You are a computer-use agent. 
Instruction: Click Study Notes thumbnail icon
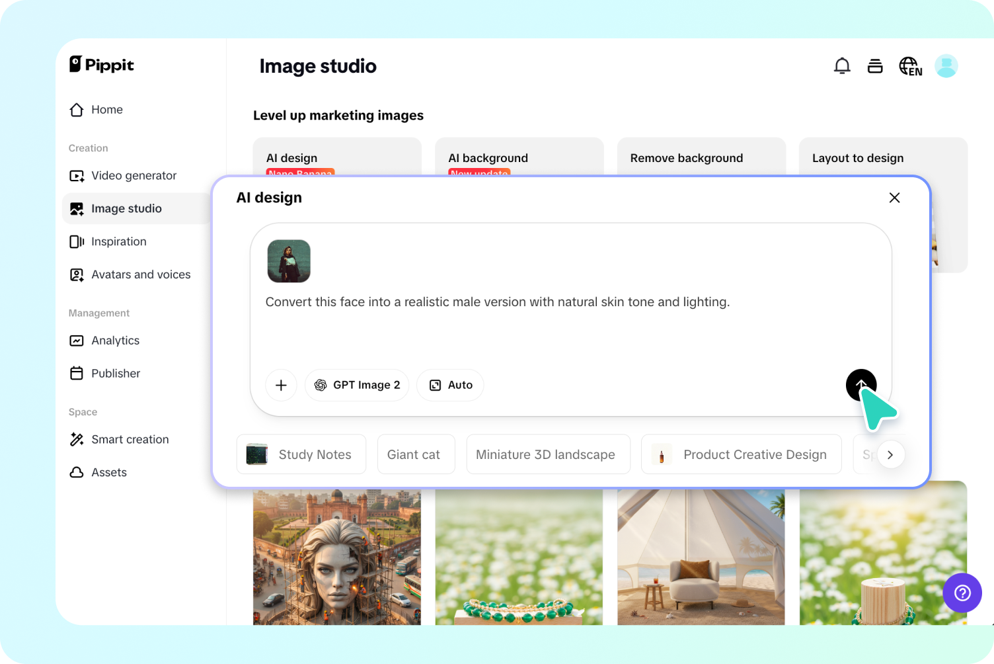point(257,454)
